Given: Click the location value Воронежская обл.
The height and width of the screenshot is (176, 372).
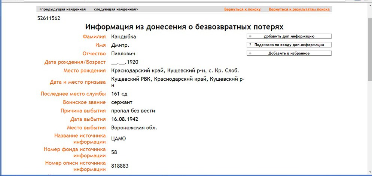Looking at the screenshot, I should (x=134, y=128).
